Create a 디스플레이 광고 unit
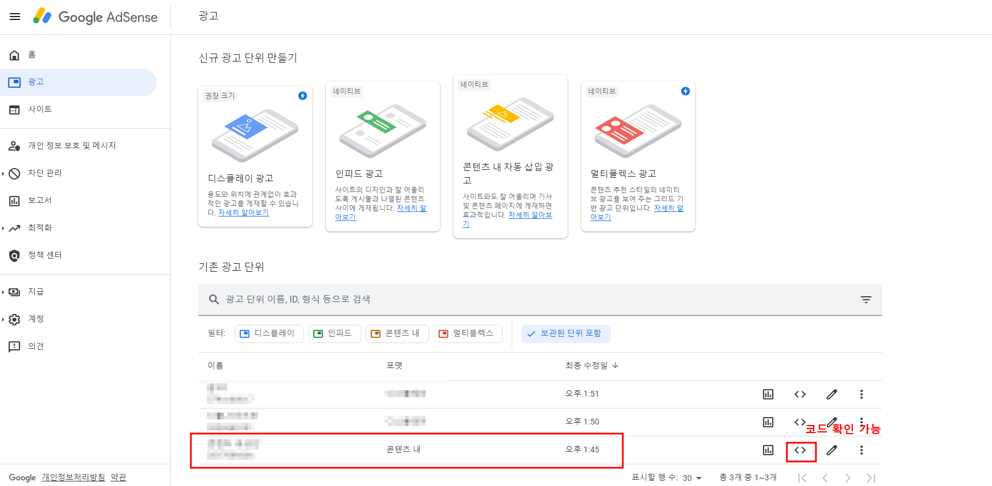This screenshot has width=992, height=486. pos(255,156)
